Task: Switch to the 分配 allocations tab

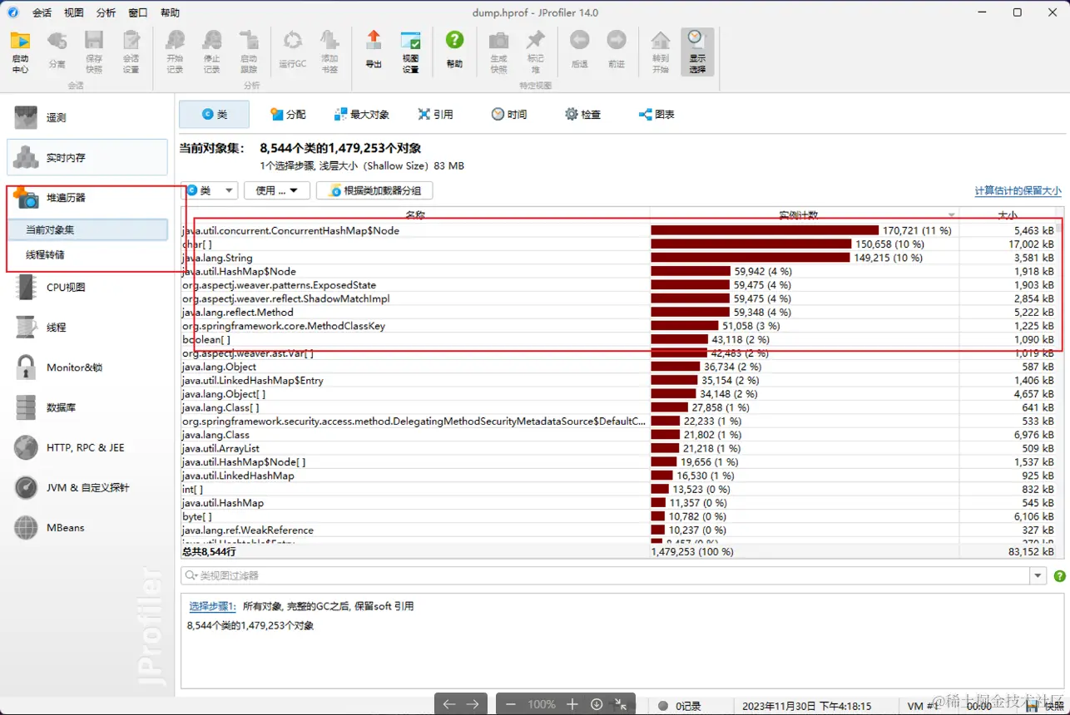Action: pos(288,115)
